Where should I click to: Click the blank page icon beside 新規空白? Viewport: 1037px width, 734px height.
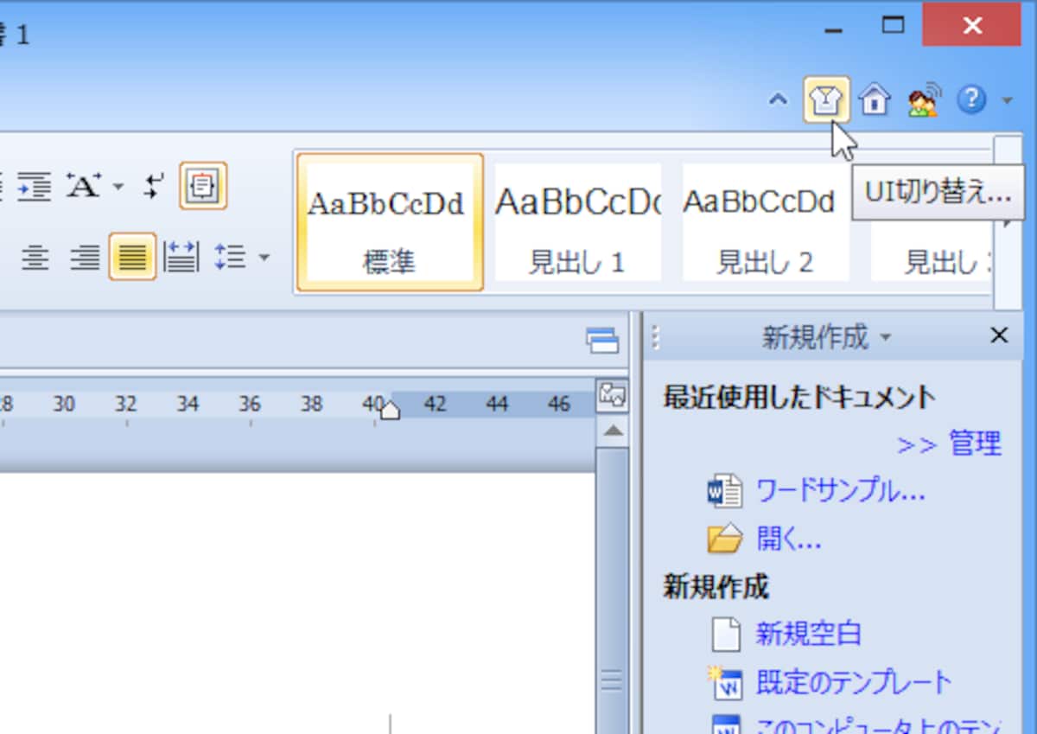[x=725, y=635]
